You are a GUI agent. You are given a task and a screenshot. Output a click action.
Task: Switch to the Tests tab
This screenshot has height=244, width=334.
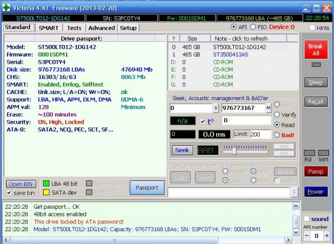click(x=74, y=28)
